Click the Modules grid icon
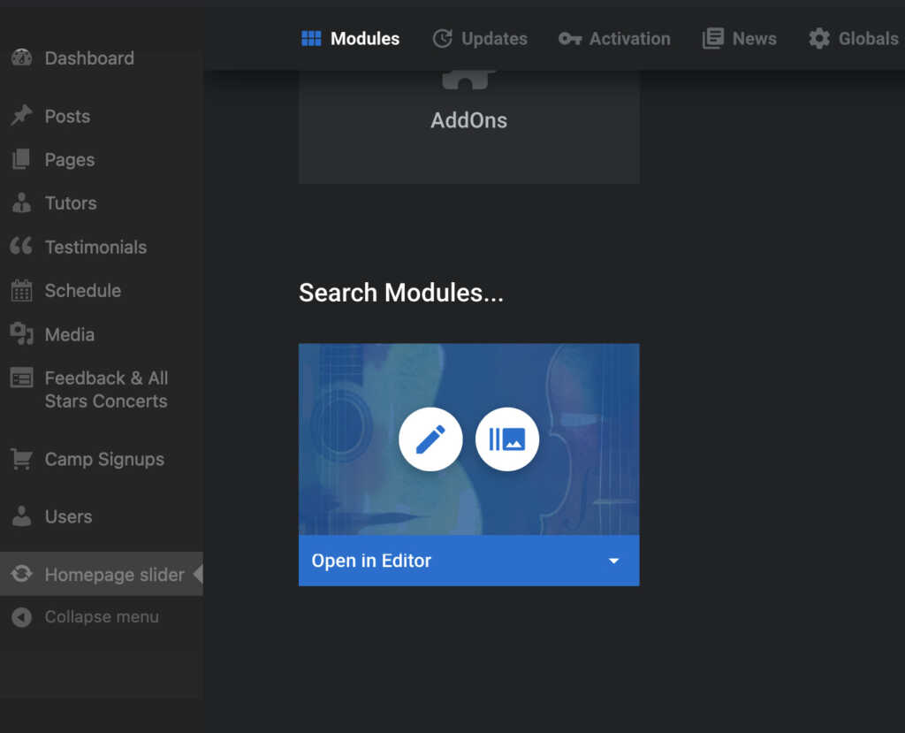 311,39
